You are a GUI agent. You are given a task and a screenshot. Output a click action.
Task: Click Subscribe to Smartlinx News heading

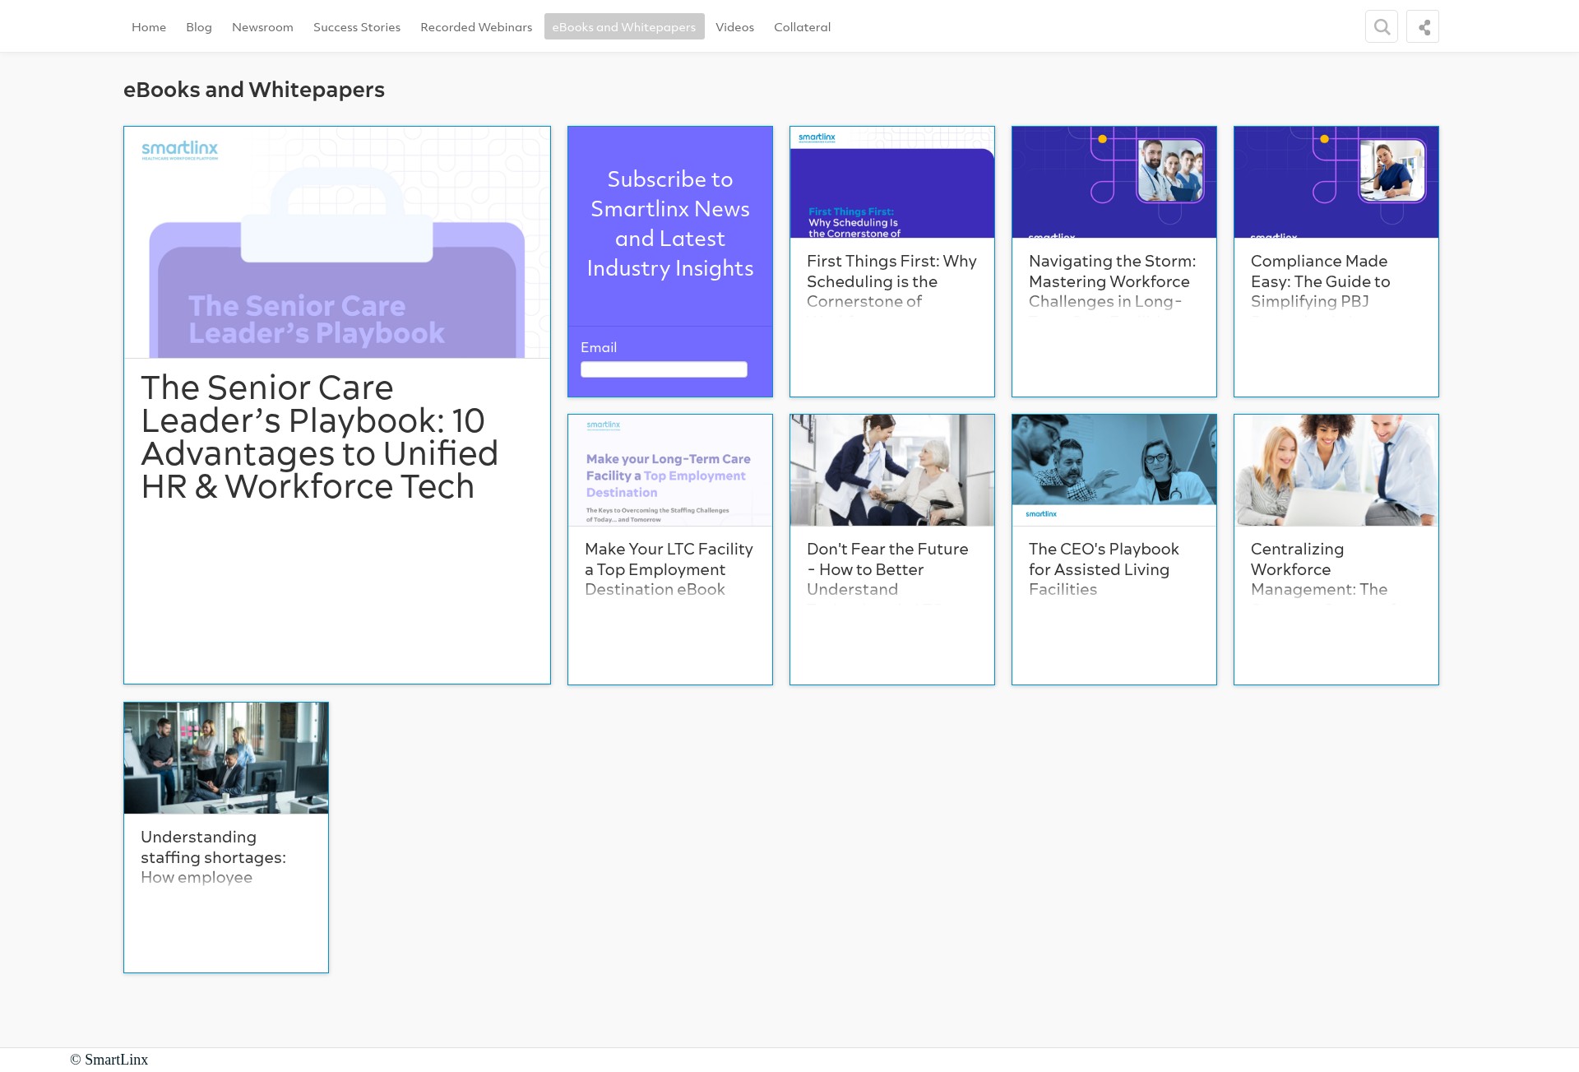[x=670, y=224]
